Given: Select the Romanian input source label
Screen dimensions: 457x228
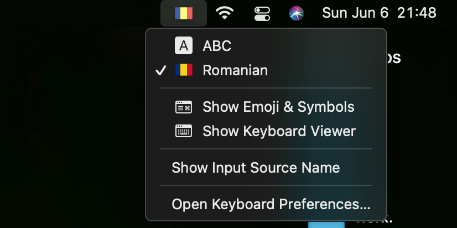Looking at the screenshot, I should (235, 70).
